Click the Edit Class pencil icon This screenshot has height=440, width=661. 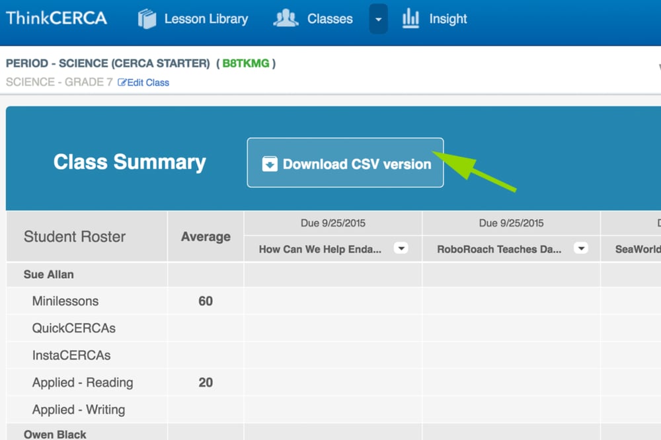click(x=122, y=82)
